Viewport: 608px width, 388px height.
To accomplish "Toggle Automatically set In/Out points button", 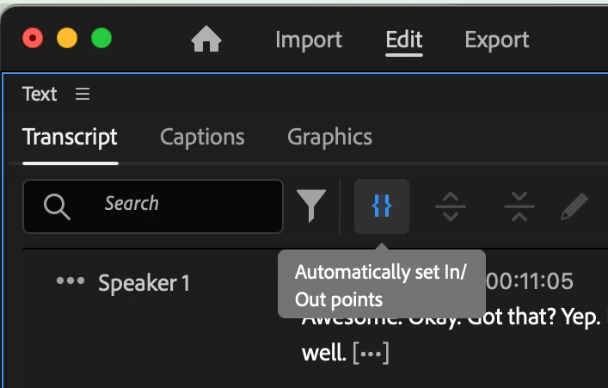I will [x=382, y=206].
